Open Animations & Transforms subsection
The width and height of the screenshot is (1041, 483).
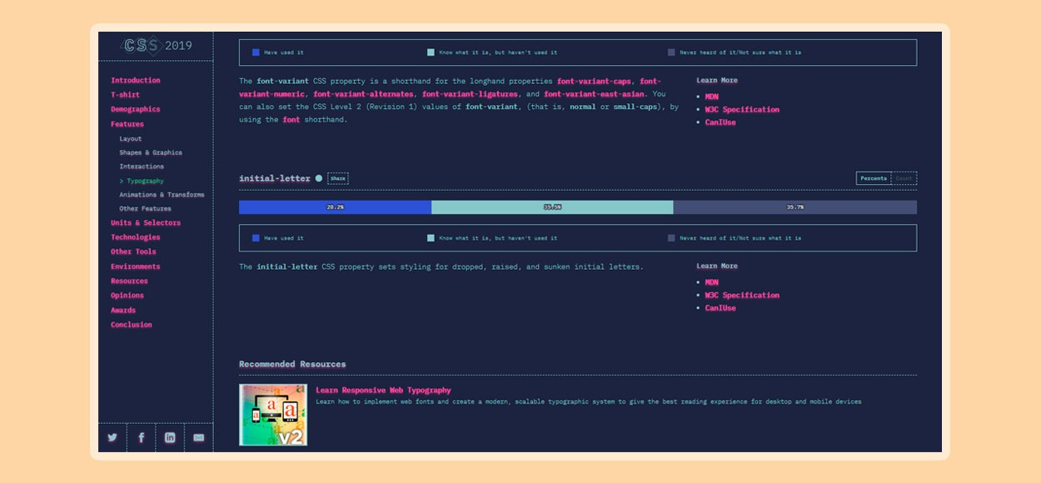click(x=162, y=194)
